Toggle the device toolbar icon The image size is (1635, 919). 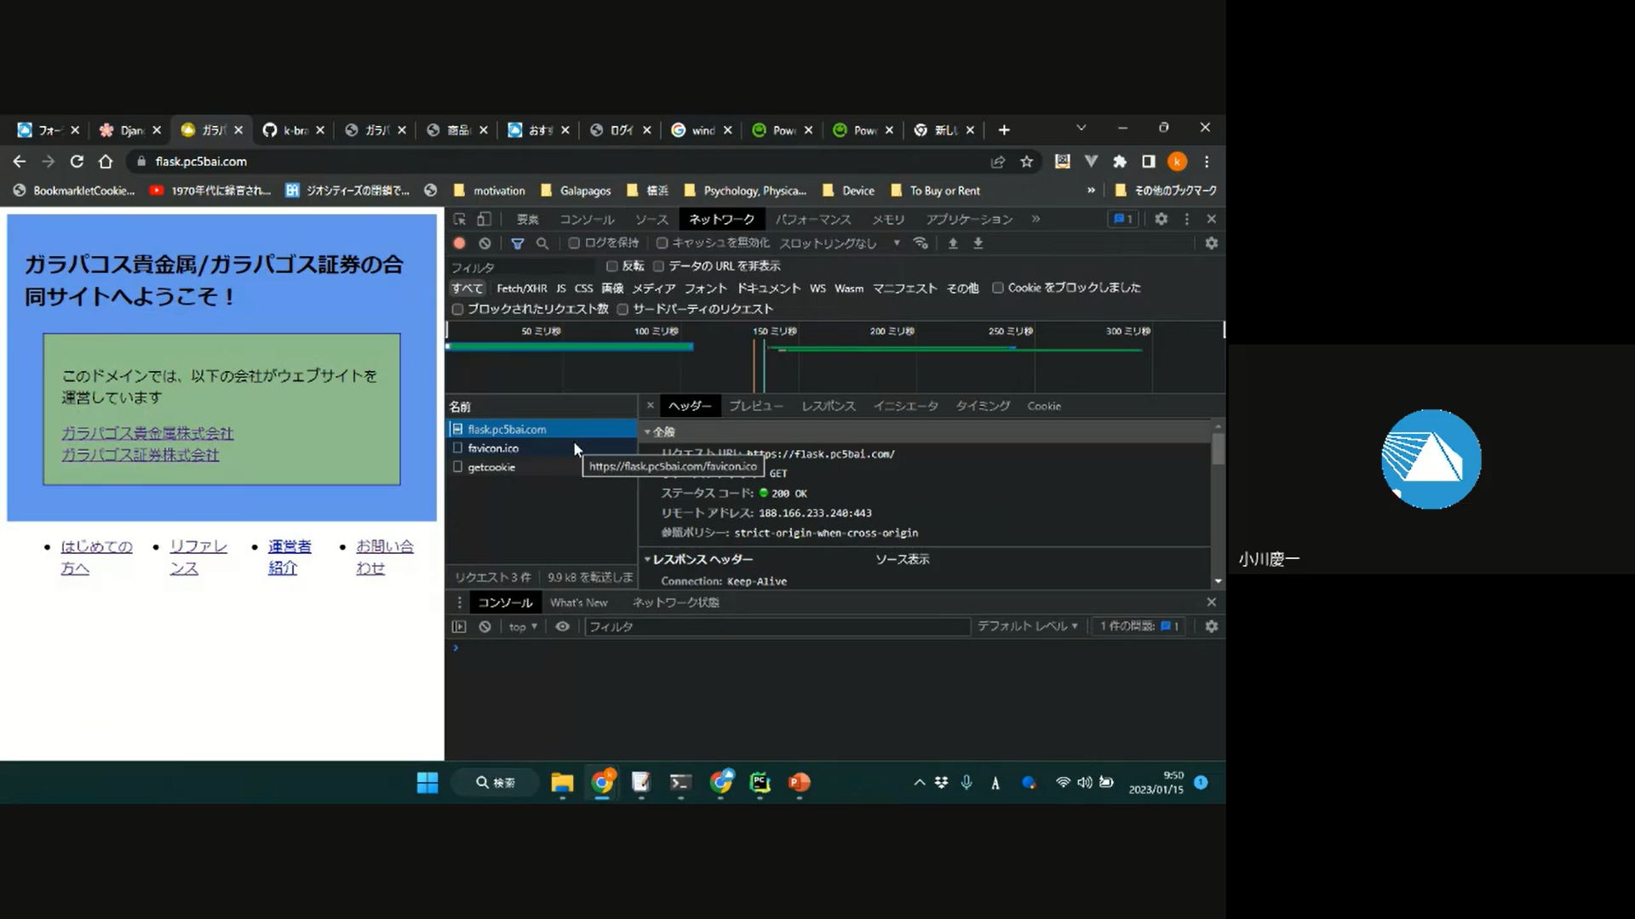(x=484, y=220)
